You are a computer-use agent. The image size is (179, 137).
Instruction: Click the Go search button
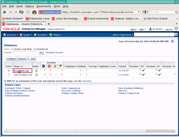(41, 52)
